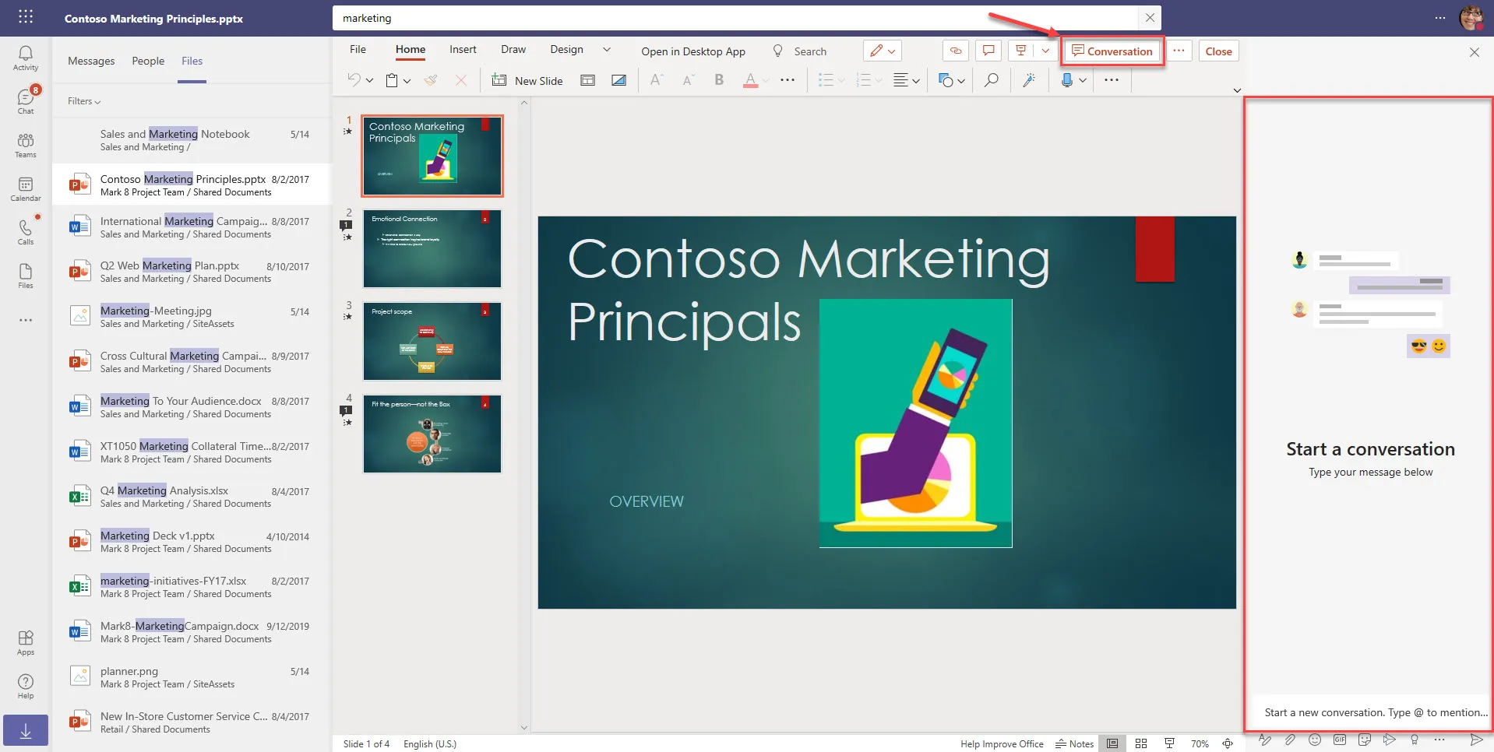Open Comments pane icon
The width and height of the screenshot is (1494, 752).
pyautogui.click(x=988, y=51)
